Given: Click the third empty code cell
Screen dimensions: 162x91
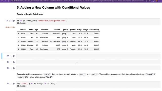Looking at the screenshot, I should [88, 68].
